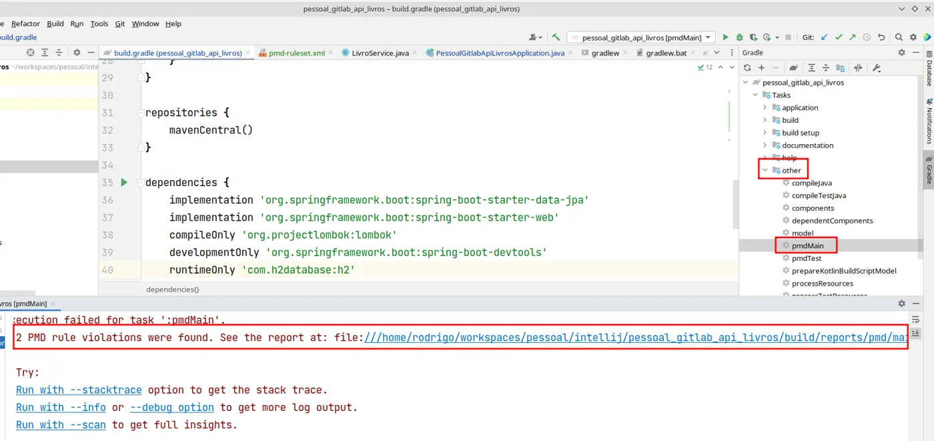Click the Run with --stacktrace link
934x441 pixels.
tap(79, 390)
